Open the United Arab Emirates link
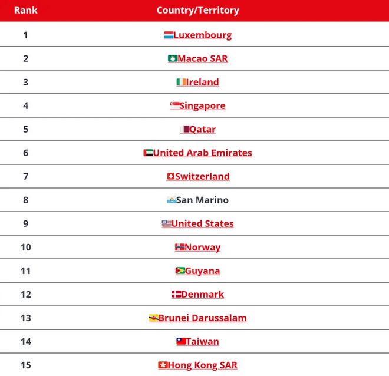The image size is (389, 376). coord(202,153)
